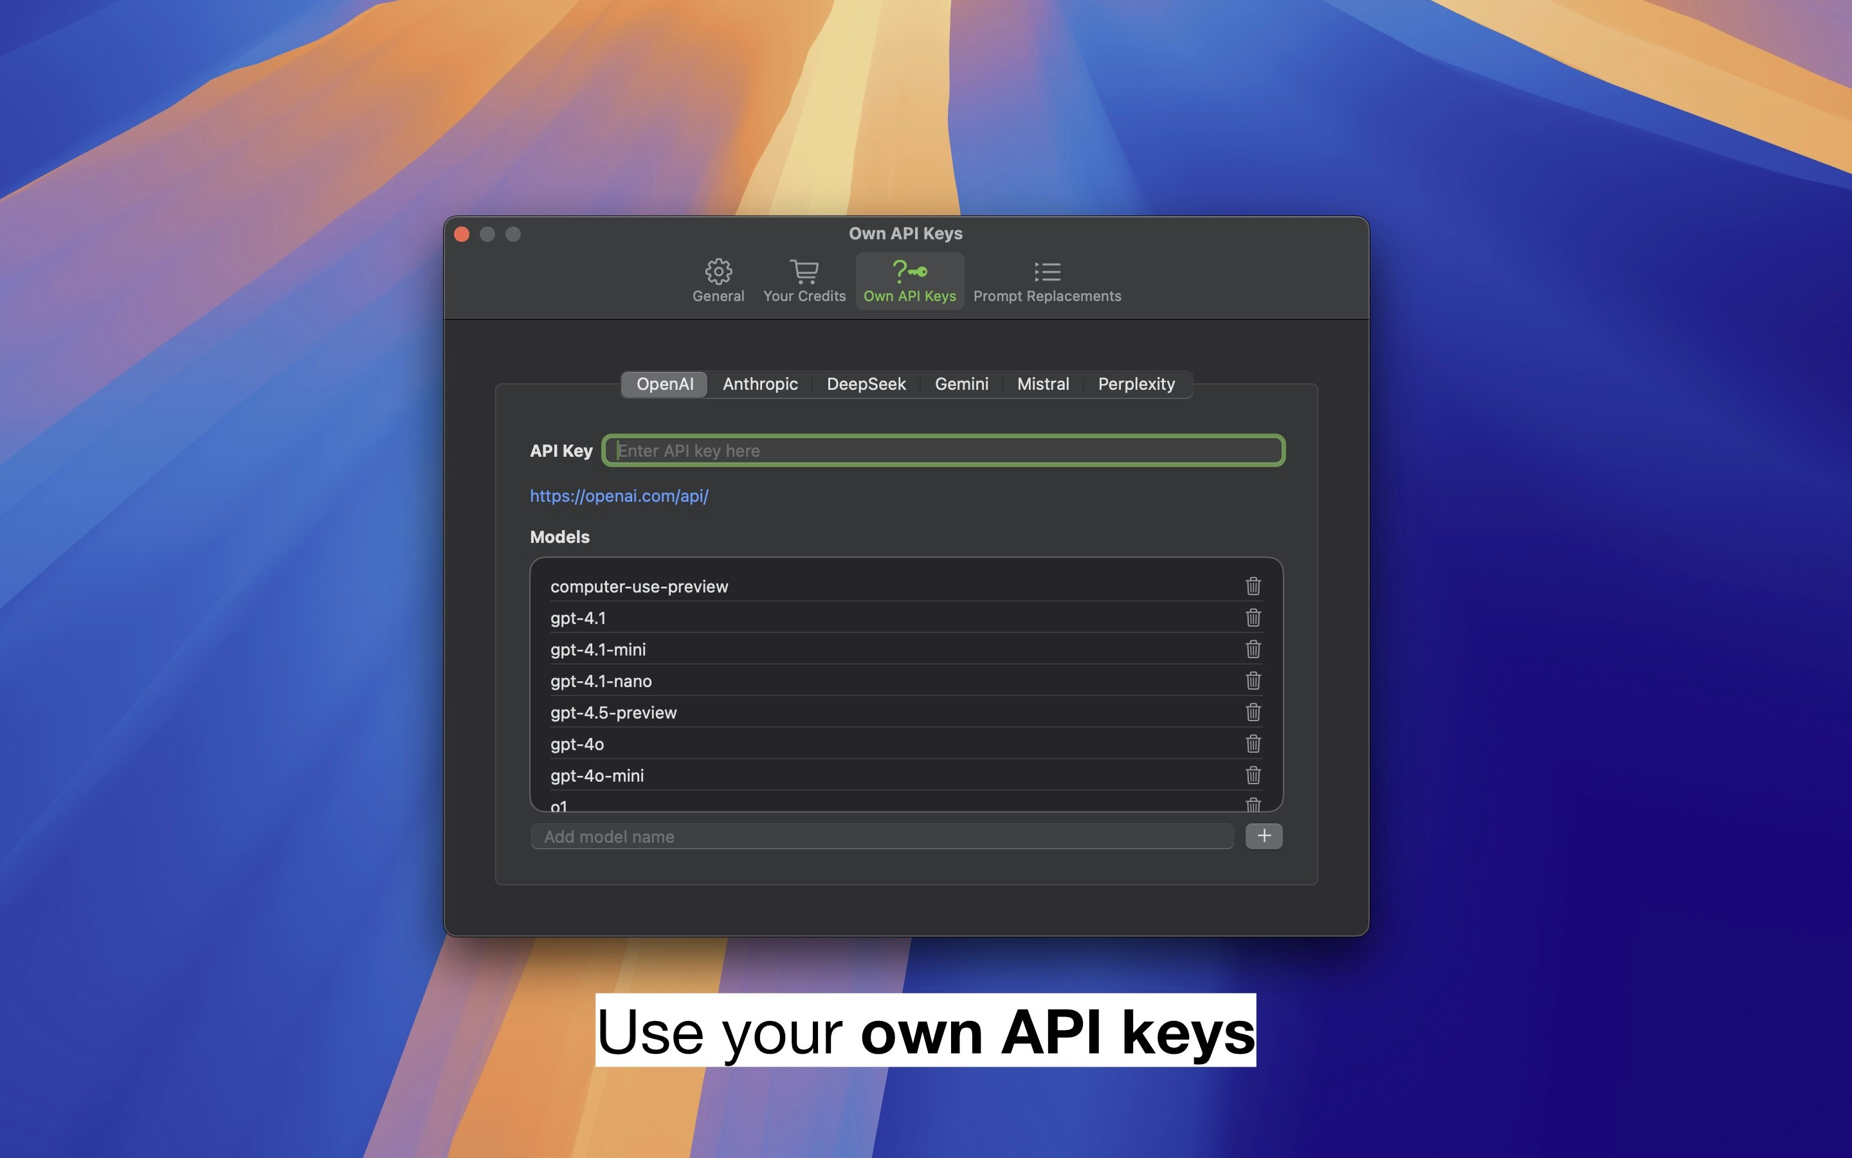Click the API key input field
This screenshot has width=1852, height=1158.
(943, 450)
